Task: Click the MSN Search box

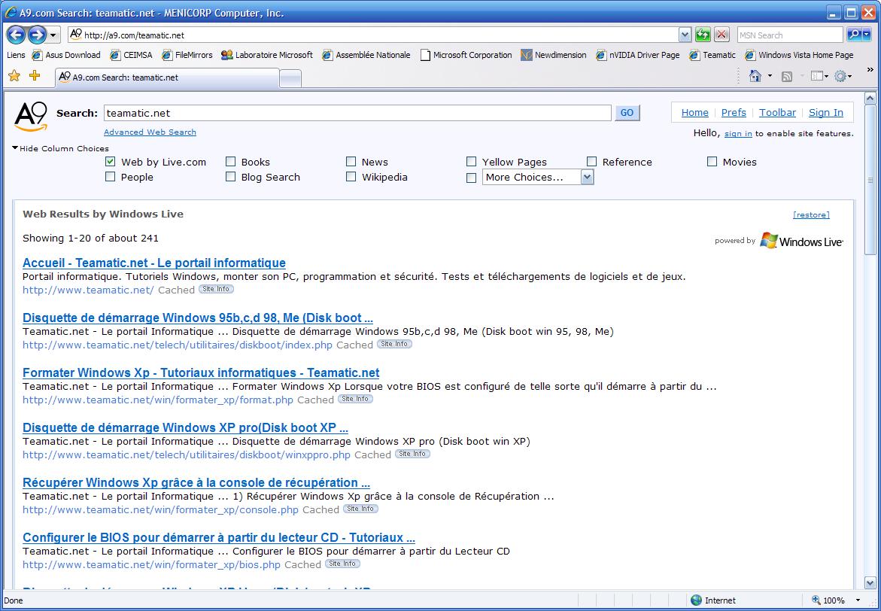Action: [789, 35]
